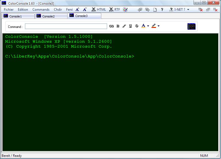The height and width of the screenshot is (159, 221).
Task: Close the ColorConsole window
Action: pyautogui.click(x=214, y=2)
